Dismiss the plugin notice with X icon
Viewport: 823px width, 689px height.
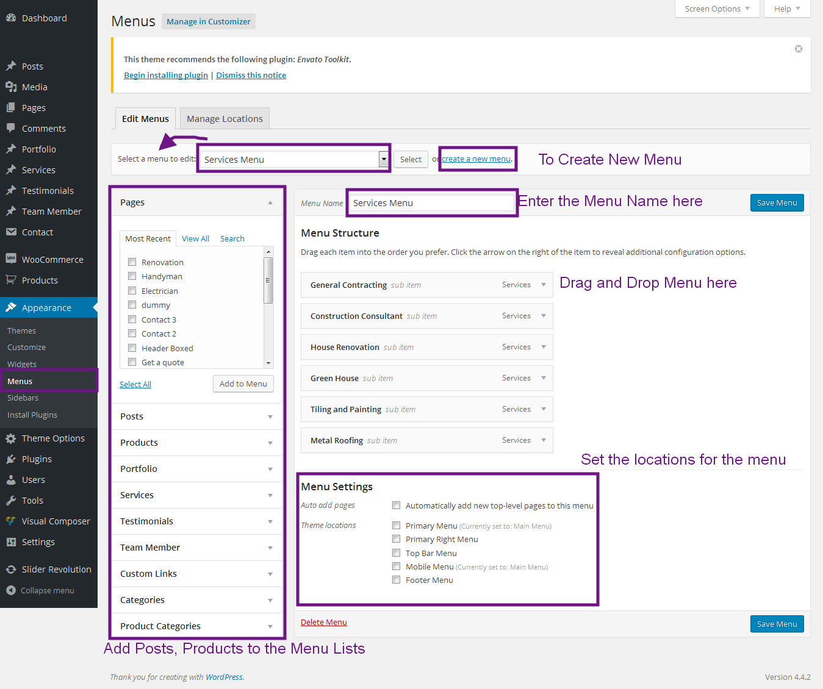(x=798, y=49)
